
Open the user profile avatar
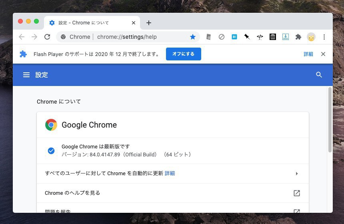311,37
